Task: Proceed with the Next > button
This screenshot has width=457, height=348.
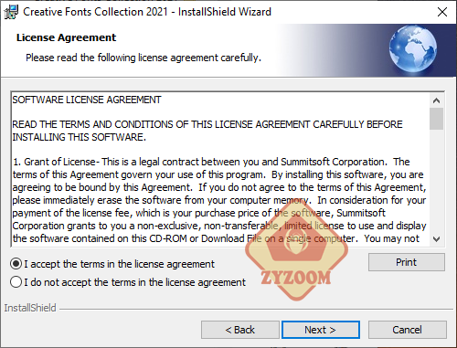Action: [x=321, y=330]
